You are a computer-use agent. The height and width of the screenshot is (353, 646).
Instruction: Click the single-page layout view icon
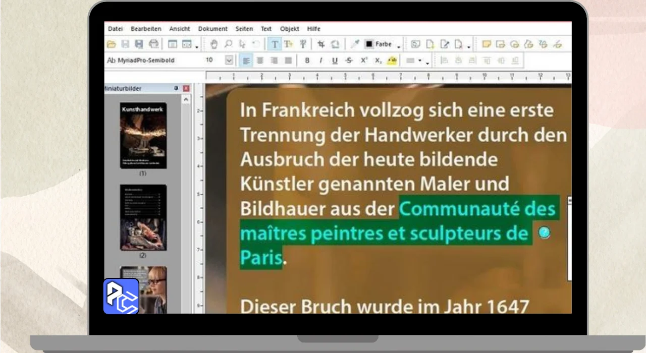(x=173, y=44)
